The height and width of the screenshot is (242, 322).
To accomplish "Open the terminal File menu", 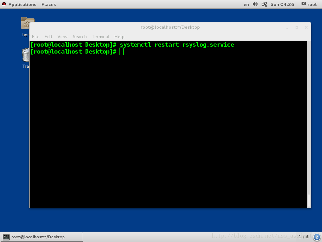I will [36, 37].
